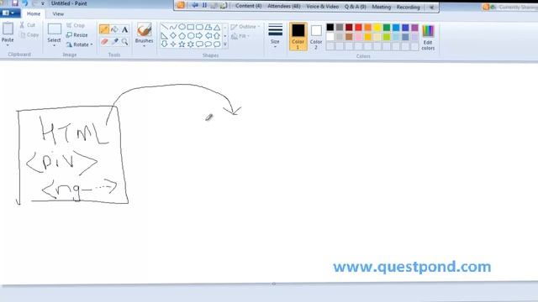The height and width of the screenshot is (302, 538).
Task: Choose the Oval callout shape
Action: coord(208,44)
